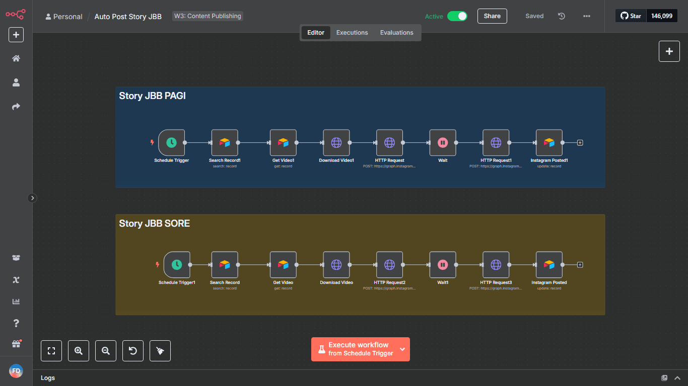The width and height of the screenshot is (688, 386).
Task: Click the Share button
Action: tap(492, 16)
